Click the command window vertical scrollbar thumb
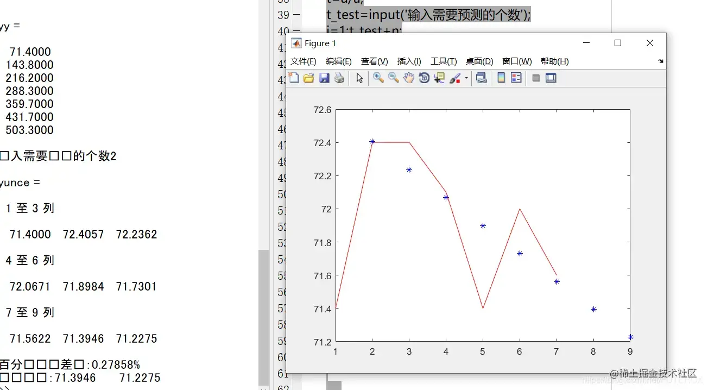The image size is (708, 390). click(x=263, y=318)
